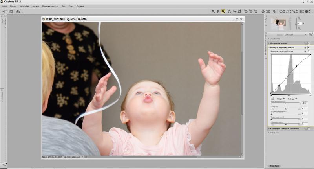Click the Rotate tool icon
The image size is (314, 169).
point(230,12)
